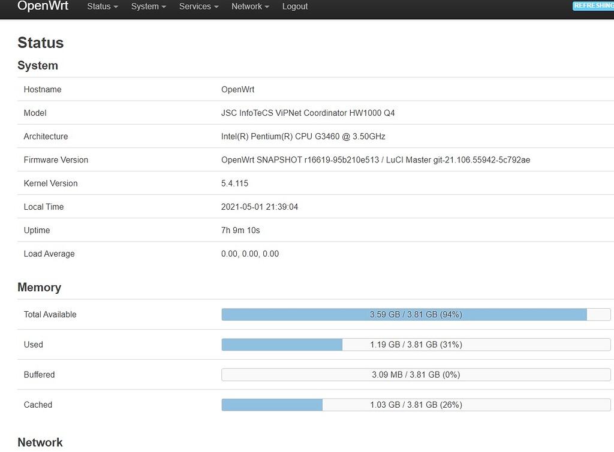The width and height of the screenshot is (614, 452).
Task: Select the Hostname value OpenWrt
Action: coord(237,89)
